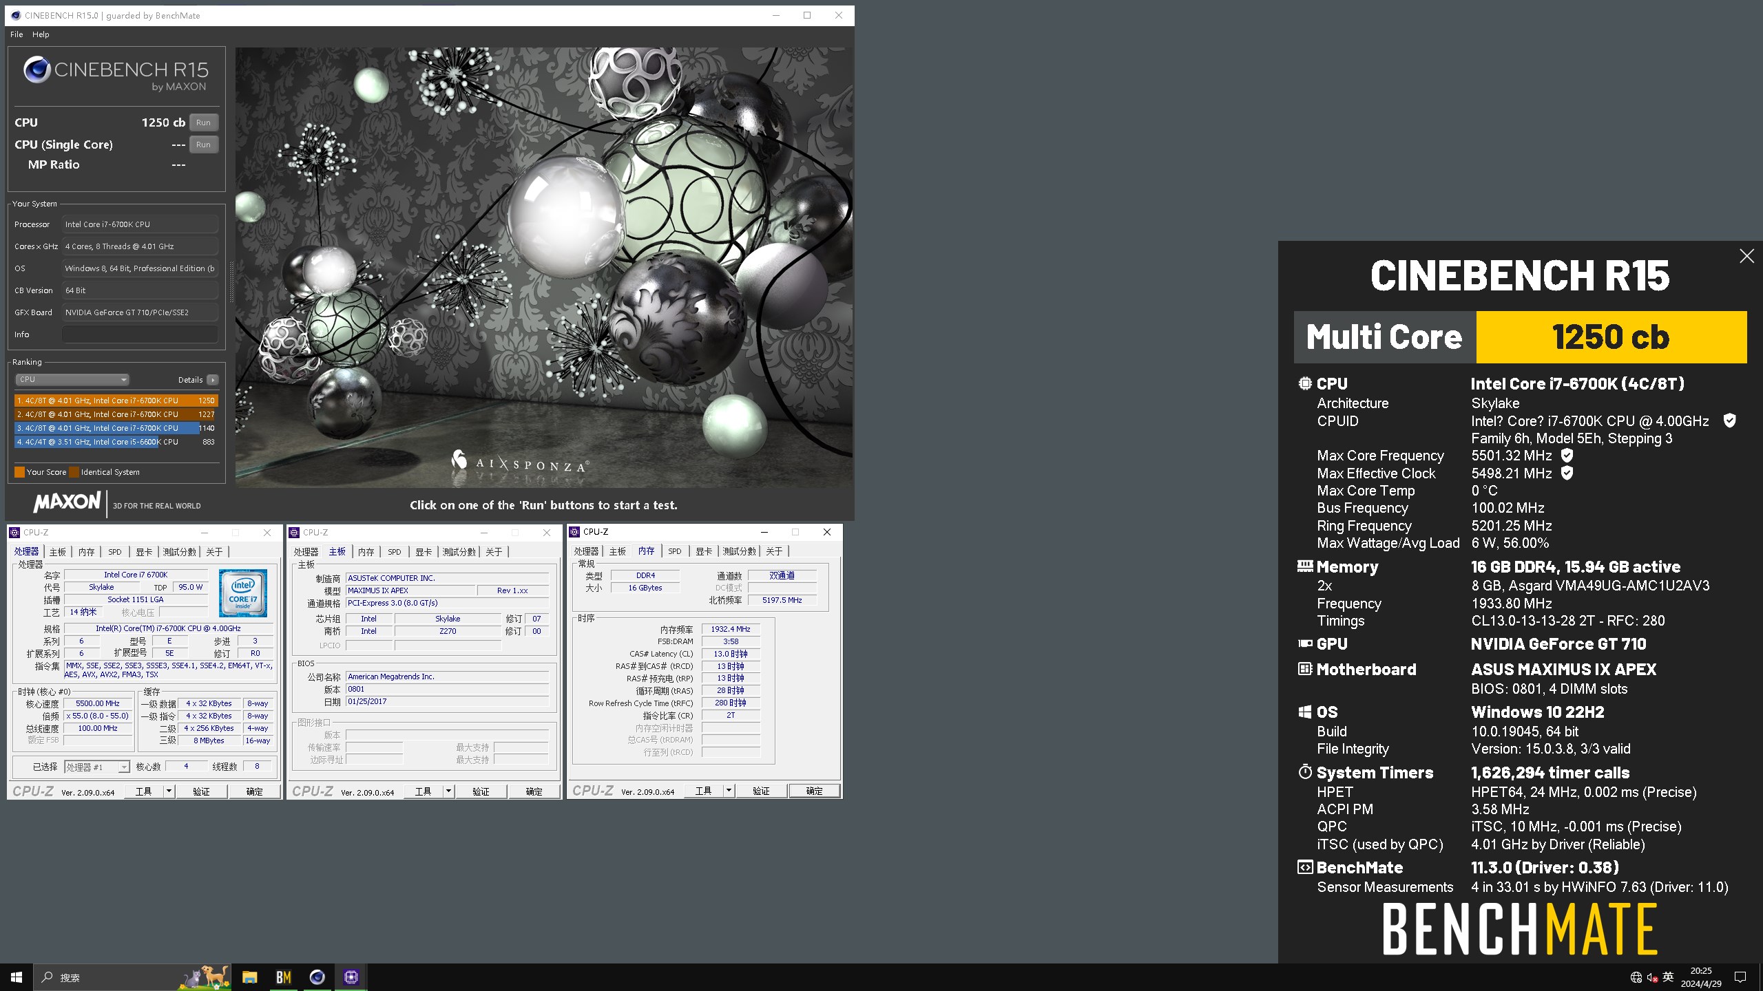This screenshot has height=991, width=1763.
Task: Click the GPU icon in BenchMate
Action: pos(1305,643)
